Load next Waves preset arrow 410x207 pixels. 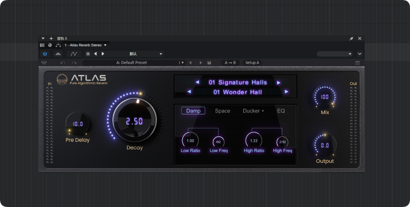(x=201, y=63)
